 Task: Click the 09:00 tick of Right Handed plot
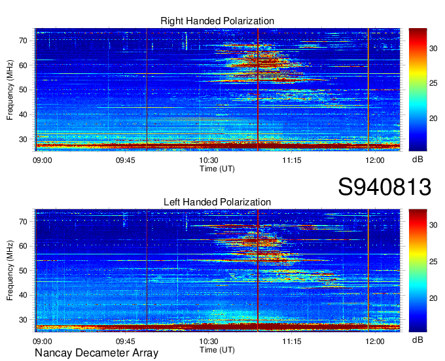coord(43,160)
